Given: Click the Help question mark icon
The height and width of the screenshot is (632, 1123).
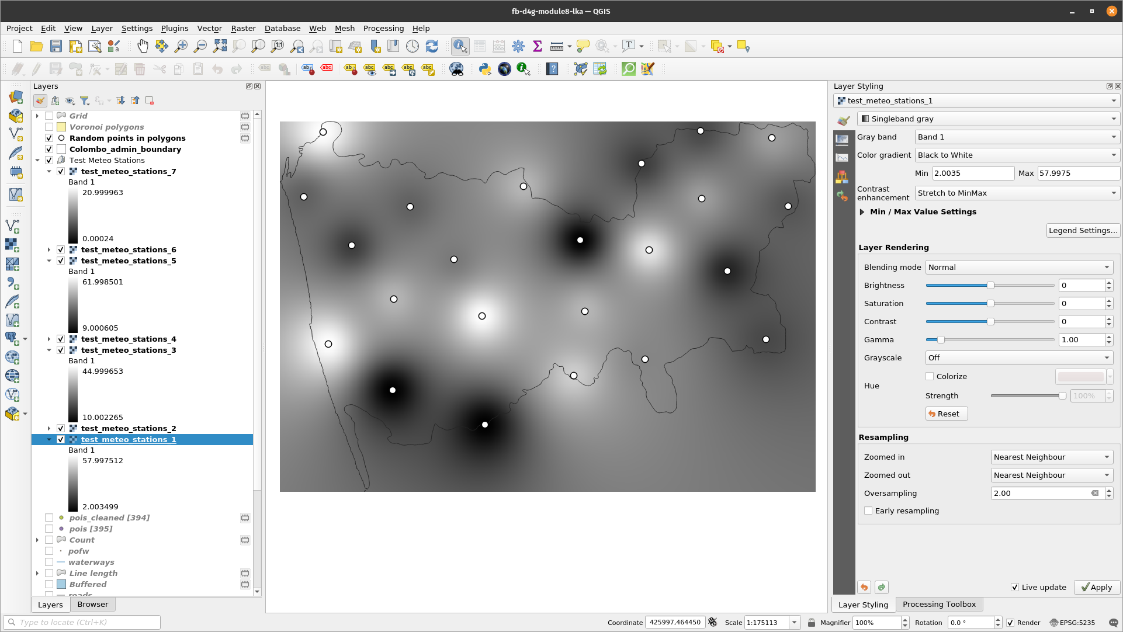Looking at the screenshot, I should pos(552,69).
